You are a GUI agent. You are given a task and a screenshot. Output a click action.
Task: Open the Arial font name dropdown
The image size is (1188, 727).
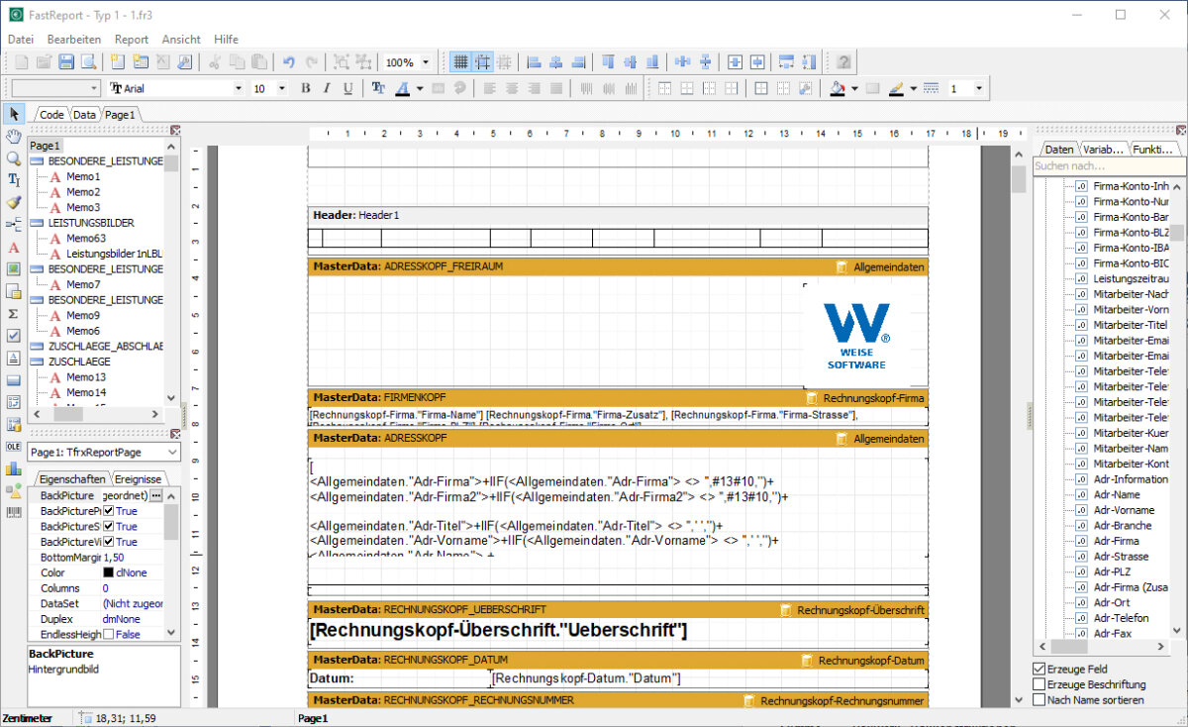point(175,89)
